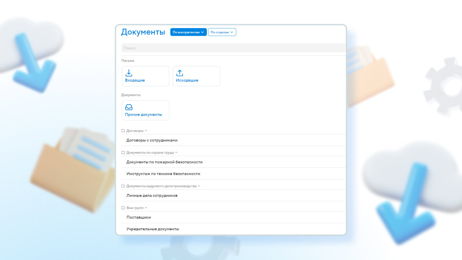Collapse the Договоры group chevron
The width and height of the screenshot is (462, 260).
[146, 130]
